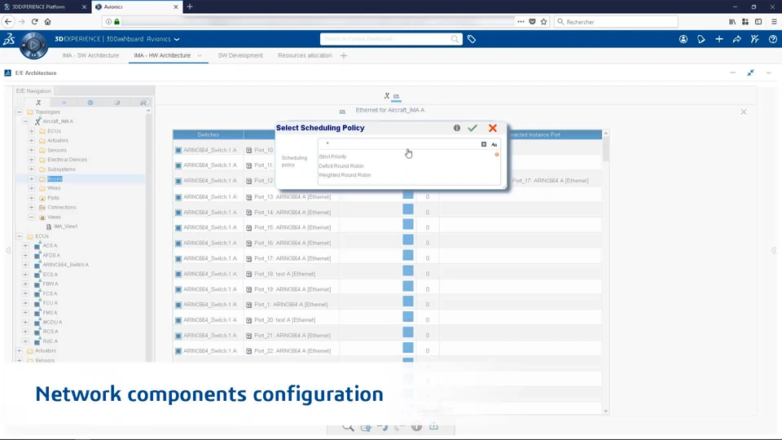Choose Strict Priority scheduling policy
This screenshot has height=440, width=782.
point(332,156)
